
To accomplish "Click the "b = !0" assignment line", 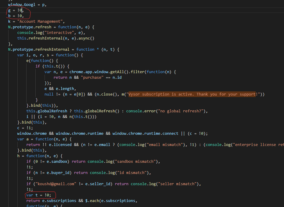I will point(16,16).
